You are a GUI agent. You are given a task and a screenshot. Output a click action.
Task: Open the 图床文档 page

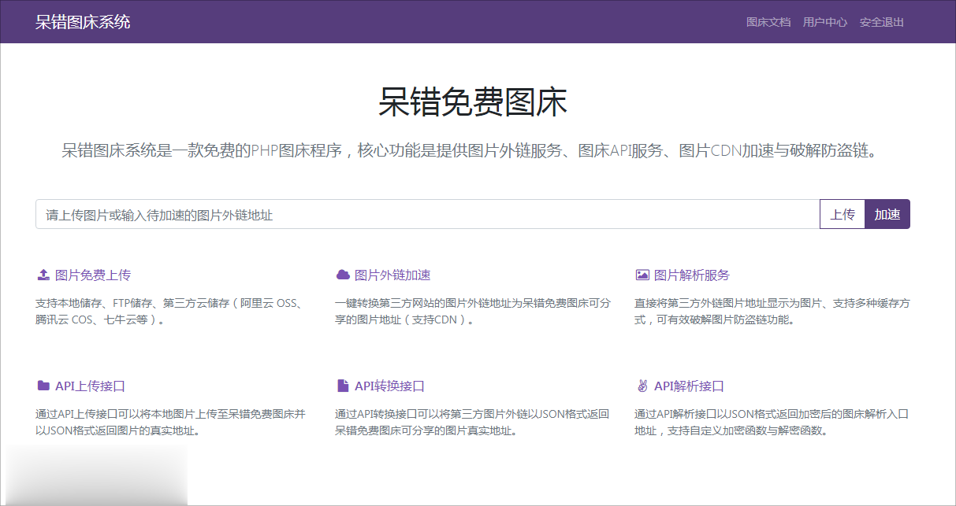coord(768,22)
